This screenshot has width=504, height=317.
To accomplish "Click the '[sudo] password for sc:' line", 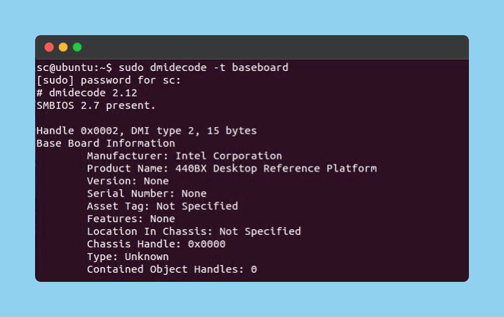I will pyautogui.click(x=98, y=80).
